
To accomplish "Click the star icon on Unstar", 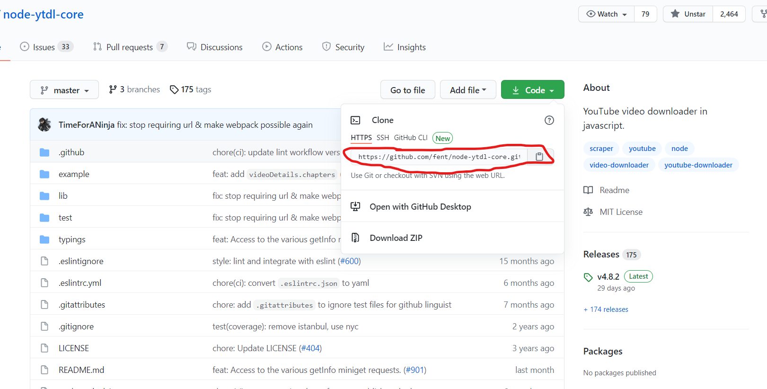I will pyautogui.click(x=675, y=14).
